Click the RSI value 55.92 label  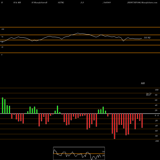(147, 37)
